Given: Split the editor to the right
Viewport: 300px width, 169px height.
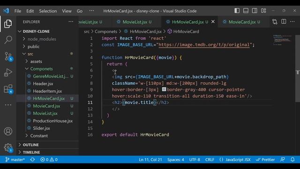Looking at the screenshot, I should (x=284, y=22).
